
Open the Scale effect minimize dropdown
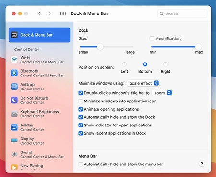[x=144, y=83]
